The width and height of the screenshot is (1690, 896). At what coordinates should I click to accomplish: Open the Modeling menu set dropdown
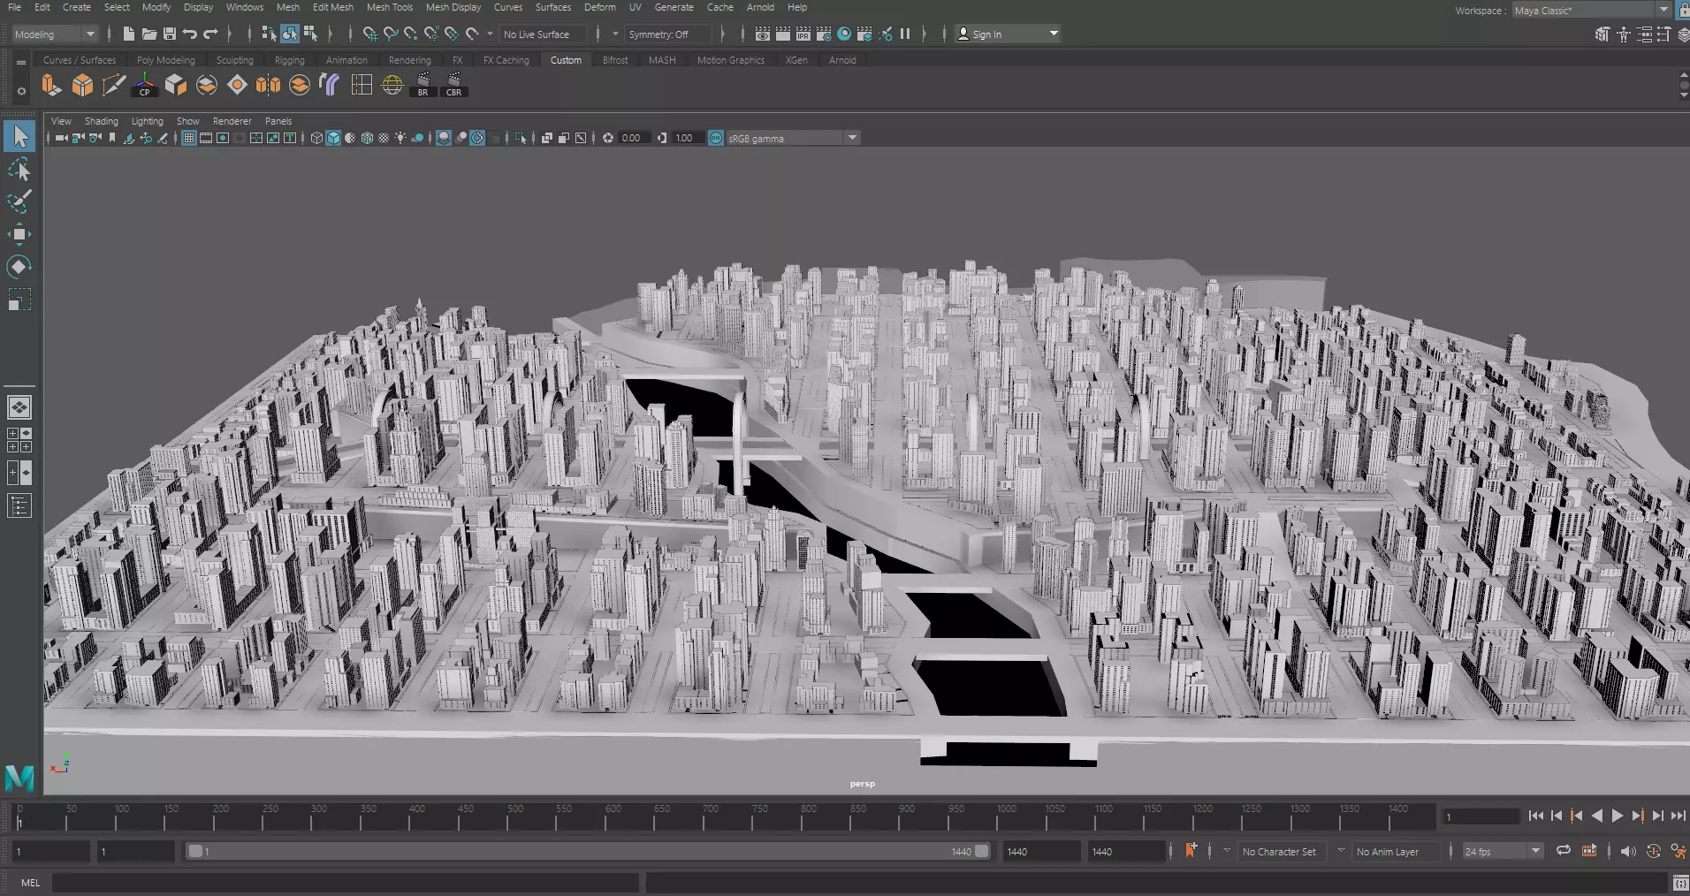55,34
